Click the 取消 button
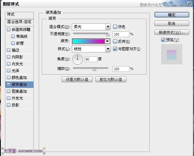The height and width of the screenshot is (156, 194). click(x=172, y=23)
